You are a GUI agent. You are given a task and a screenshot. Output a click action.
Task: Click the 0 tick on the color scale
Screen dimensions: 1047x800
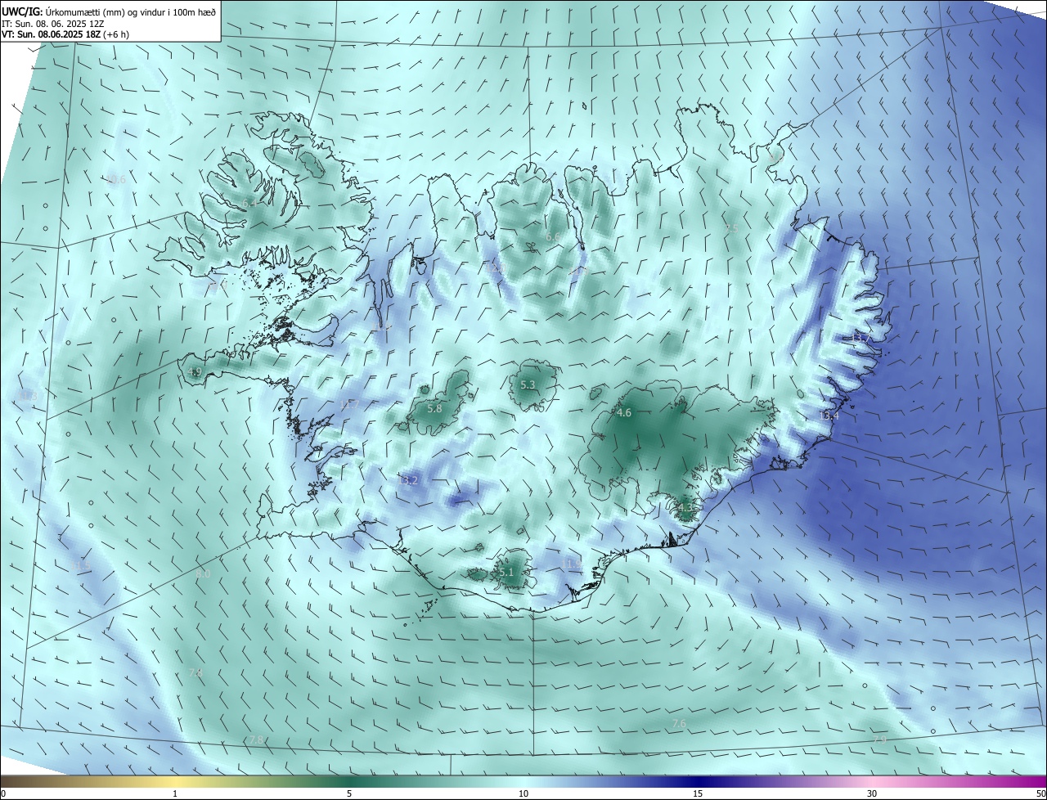click(x=3, y=793)
